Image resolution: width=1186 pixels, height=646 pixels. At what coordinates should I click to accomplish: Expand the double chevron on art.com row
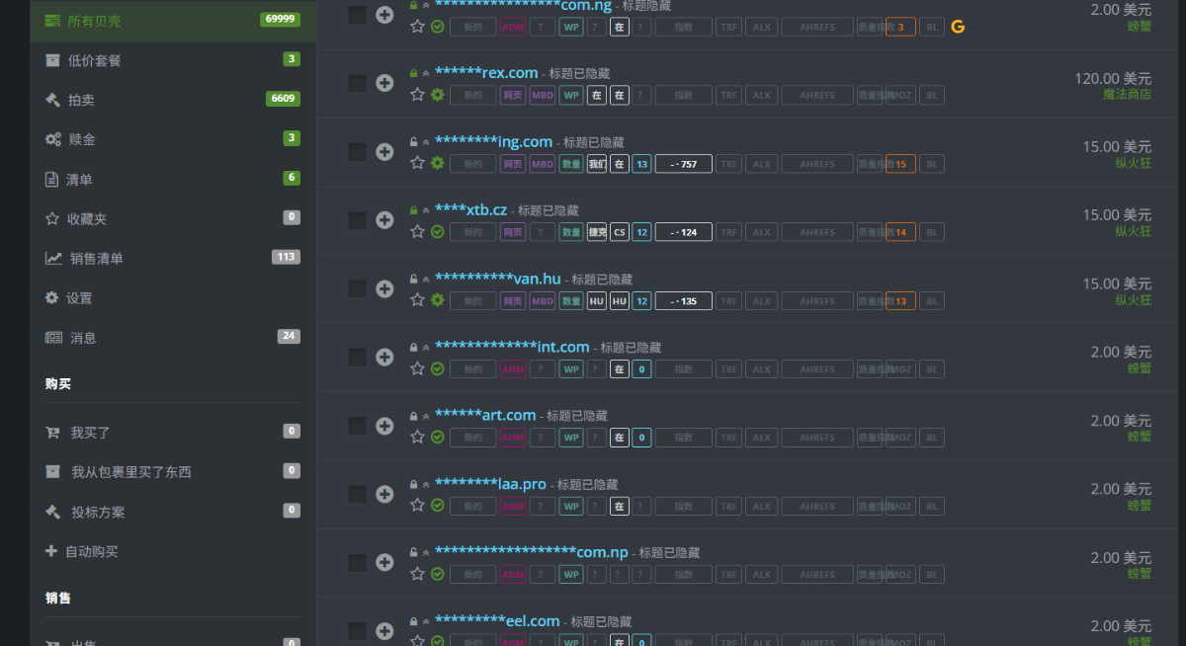click(x=426, y=416)
